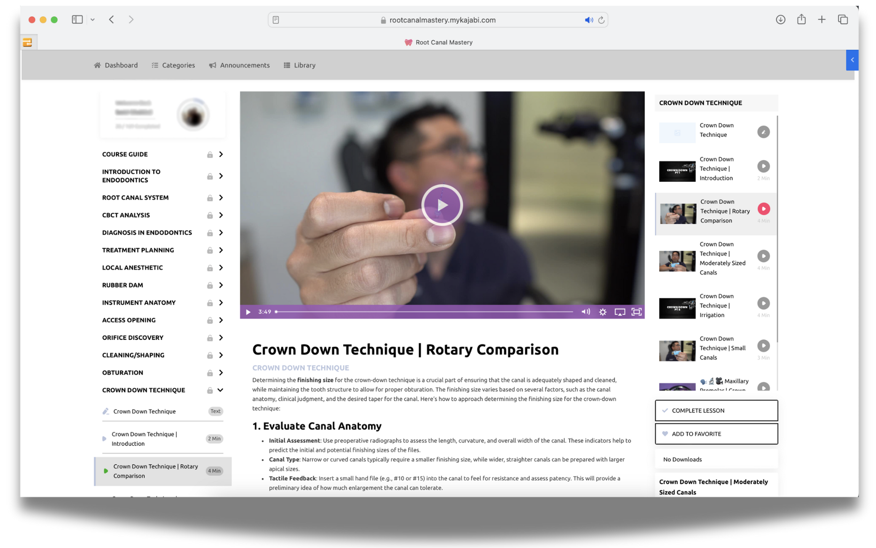Screen dimensions: 876x548
Task: Collapse Crown Down Technique section
Action: (x=221, y=390)
